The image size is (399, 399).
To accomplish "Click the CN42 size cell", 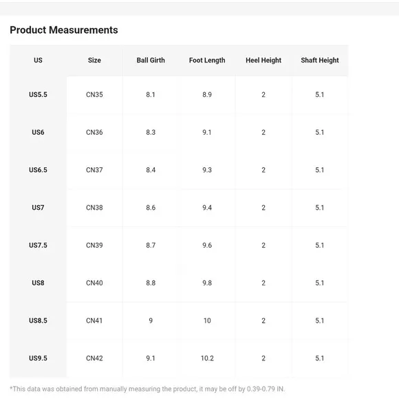I will 94,358.
